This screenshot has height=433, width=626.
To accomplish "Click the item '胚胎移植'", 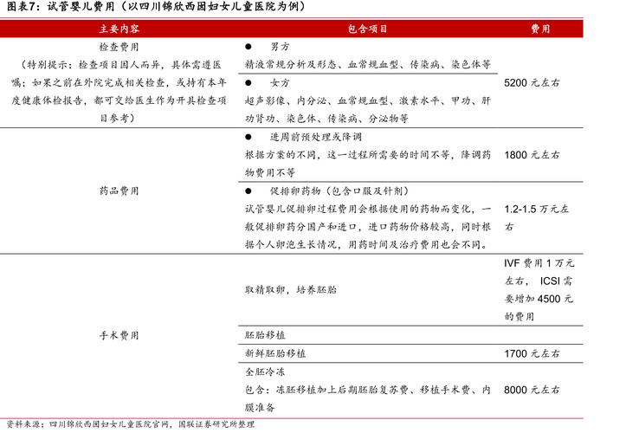I will point(265,335).
